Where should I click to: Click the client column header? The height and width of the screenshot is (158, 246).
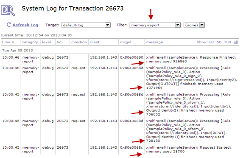click(95, 42)
